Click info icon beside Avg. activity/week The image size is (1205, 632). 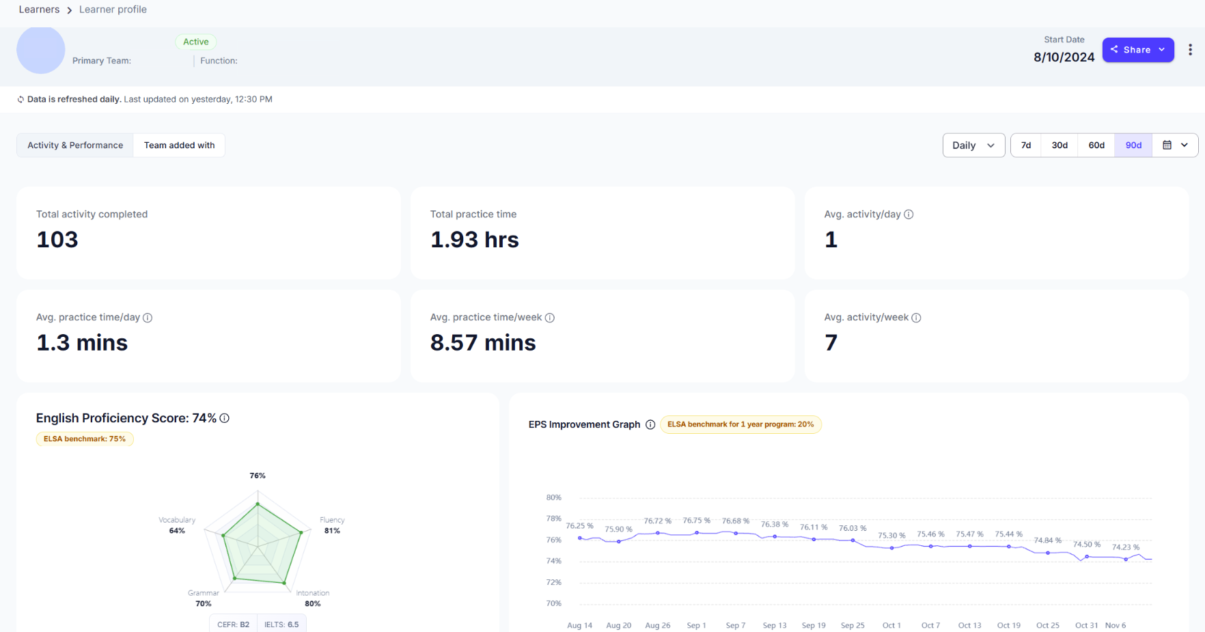[916, 318]
